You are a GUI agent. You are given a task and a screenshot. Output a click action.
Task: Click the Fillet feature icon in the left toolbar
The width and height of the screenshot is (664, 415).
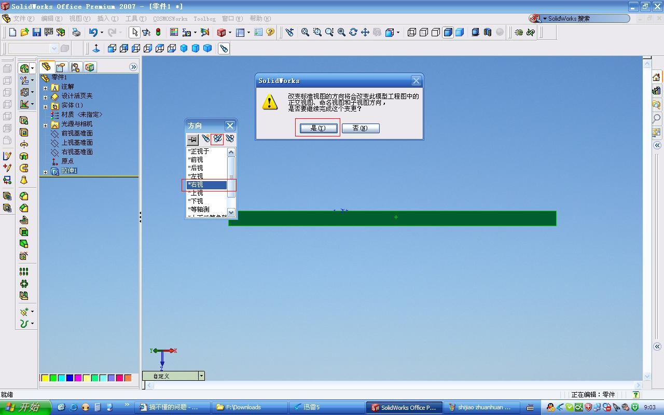(x=24, y=196)
